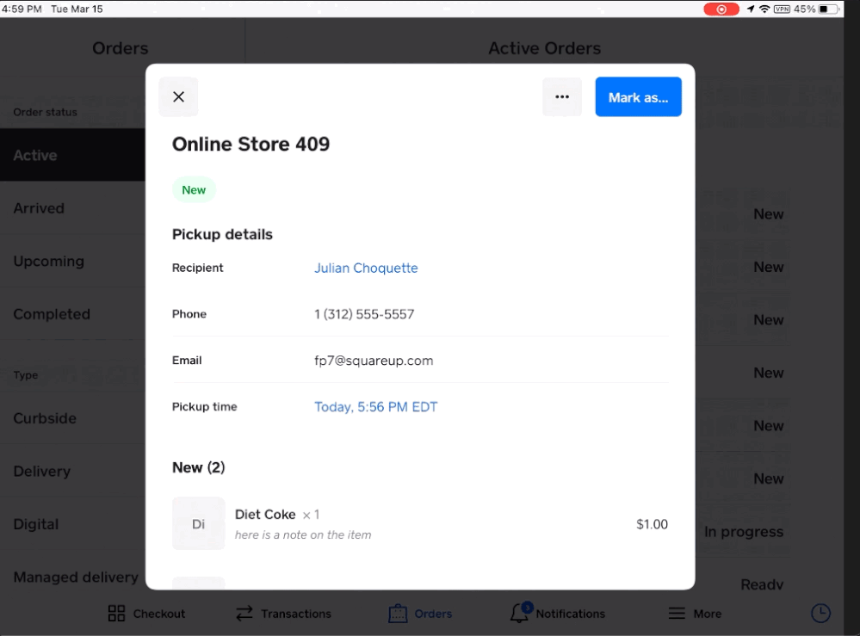Screen dimensions: 860x636
Task: Open the Notifications bell icon
Action: pyautogui.click(x=520, y=613)
